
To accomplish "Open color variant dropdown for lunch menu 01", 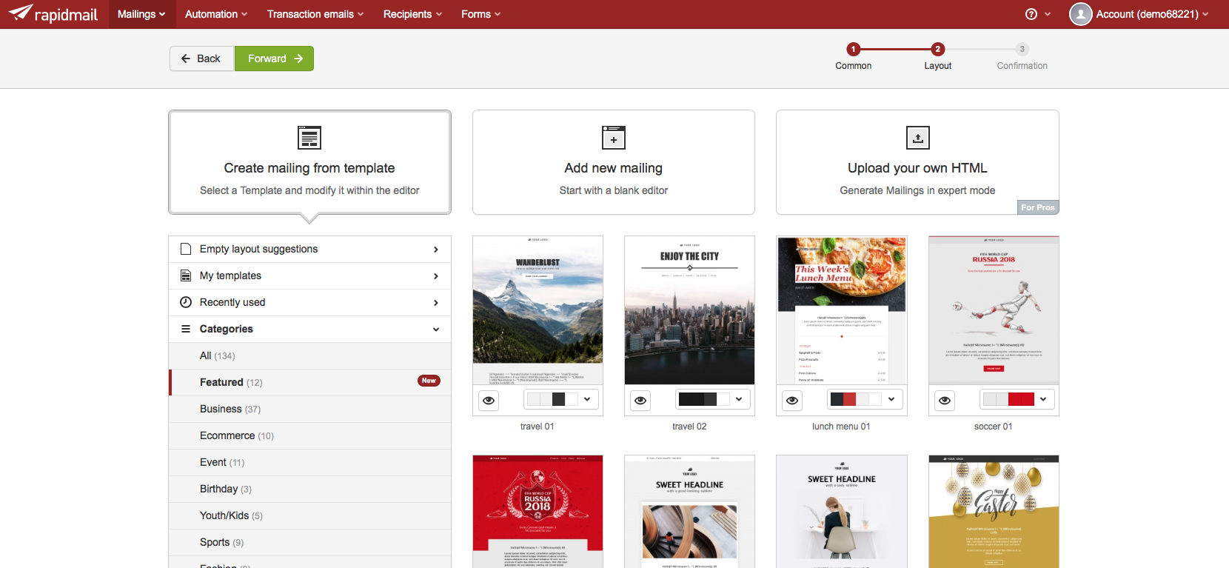I will click(891, 399).
